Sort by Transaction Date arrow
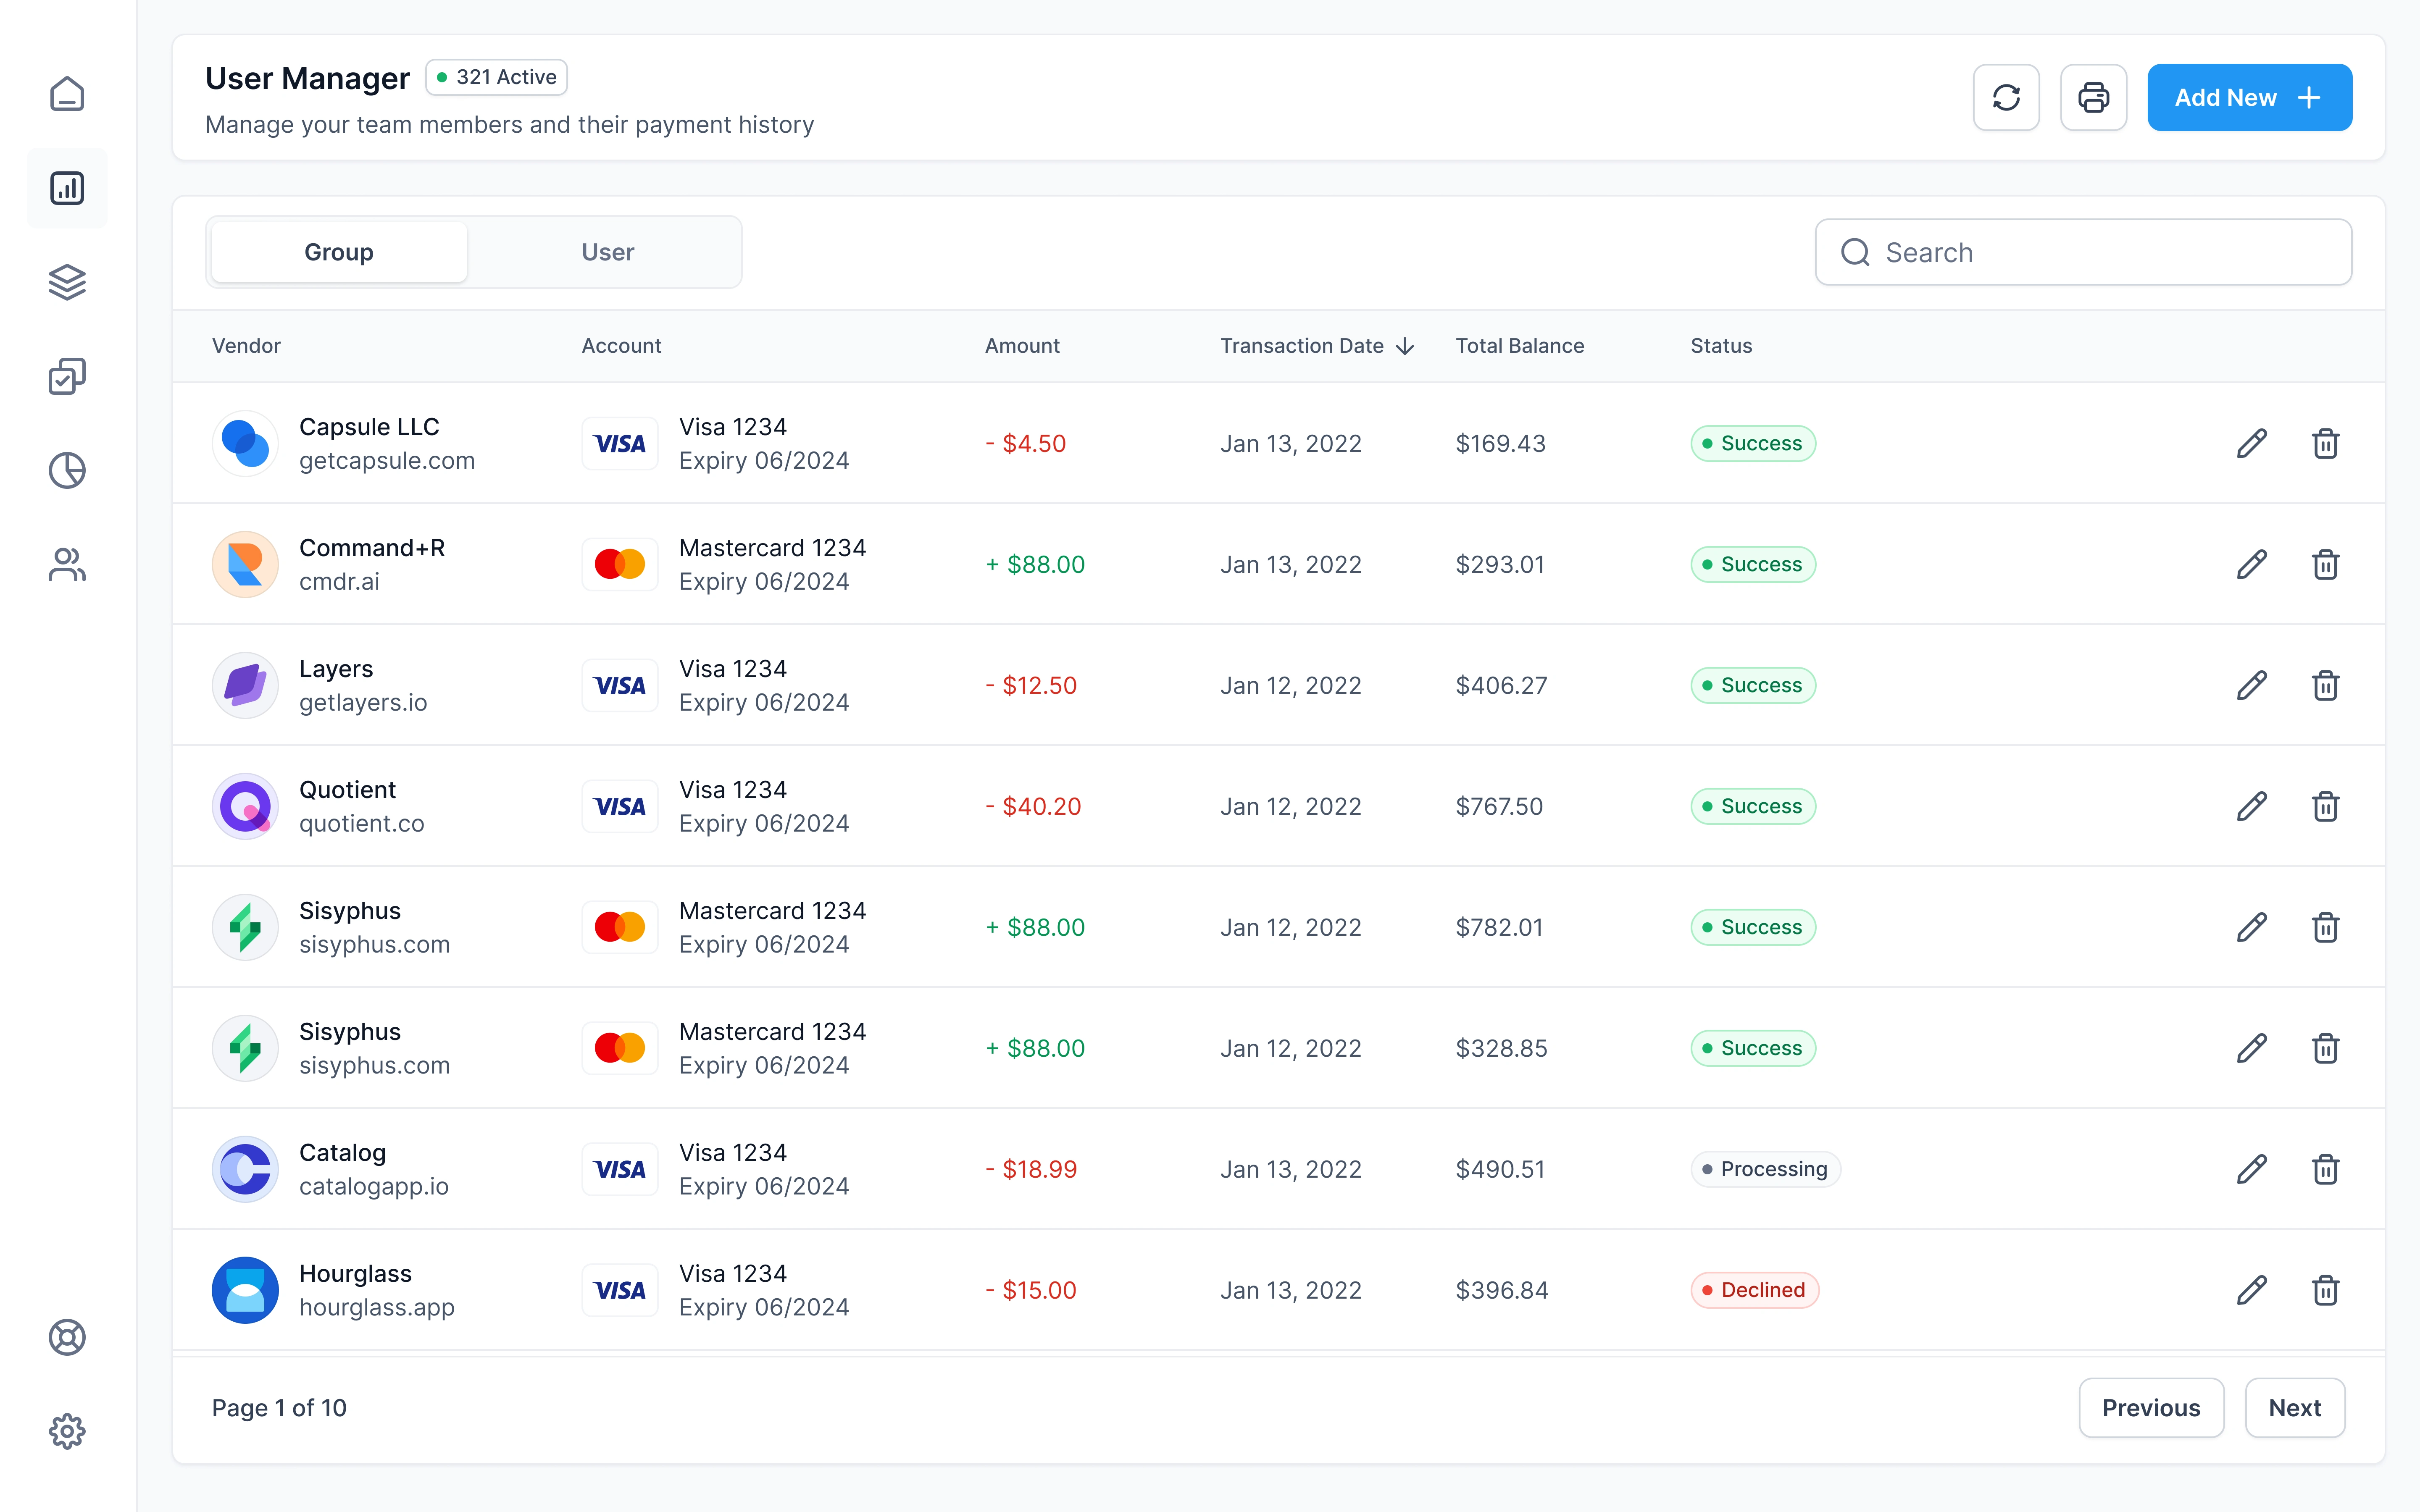The width and height of the screenshot is (2420, 1512). 1405,346
